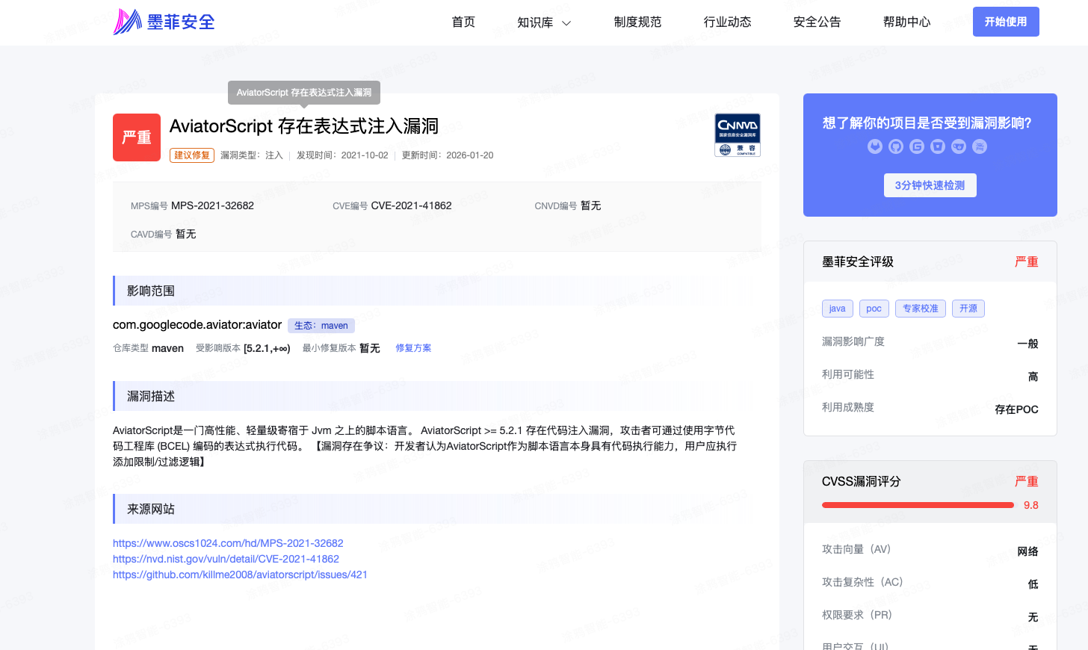The image size is (1088, 650).
Task: Click the 修复方案 link
Action: coord(413,348)
